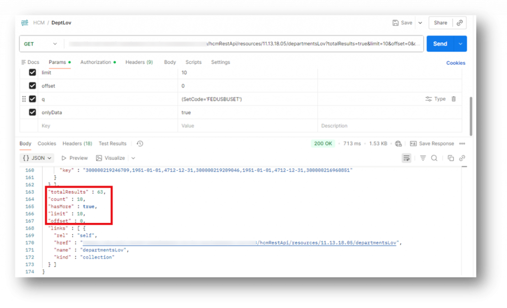Click the "kind" : "collection" line
Image resolution: width=507 pixels, height=308 pixels.
point(84,257)
